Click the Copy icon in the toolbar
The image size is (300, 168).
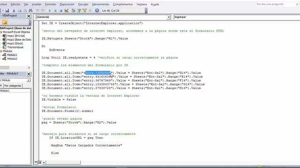19,11
